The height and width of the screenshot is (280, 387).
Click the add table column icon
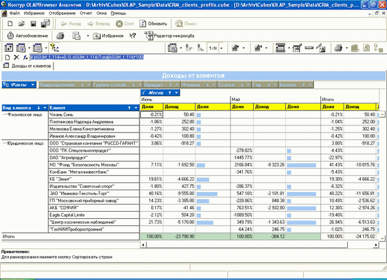click(21, 48)
